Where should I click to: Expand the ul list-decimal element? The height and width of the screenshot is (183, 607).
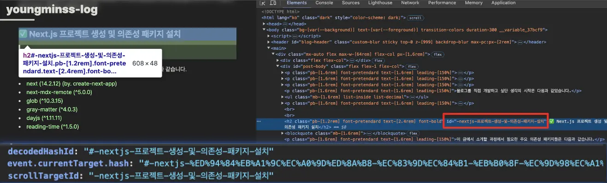point(283,97)
